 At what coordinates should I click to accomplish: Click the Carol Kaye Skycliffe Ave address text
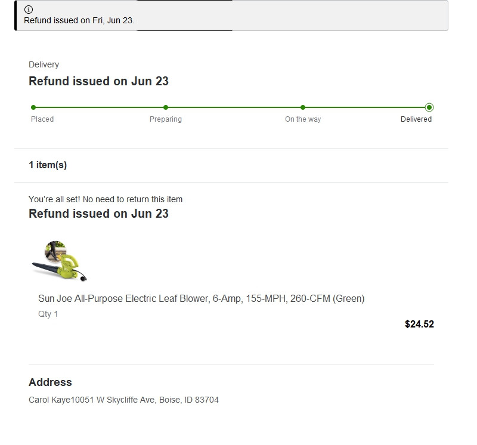[123, 400]
